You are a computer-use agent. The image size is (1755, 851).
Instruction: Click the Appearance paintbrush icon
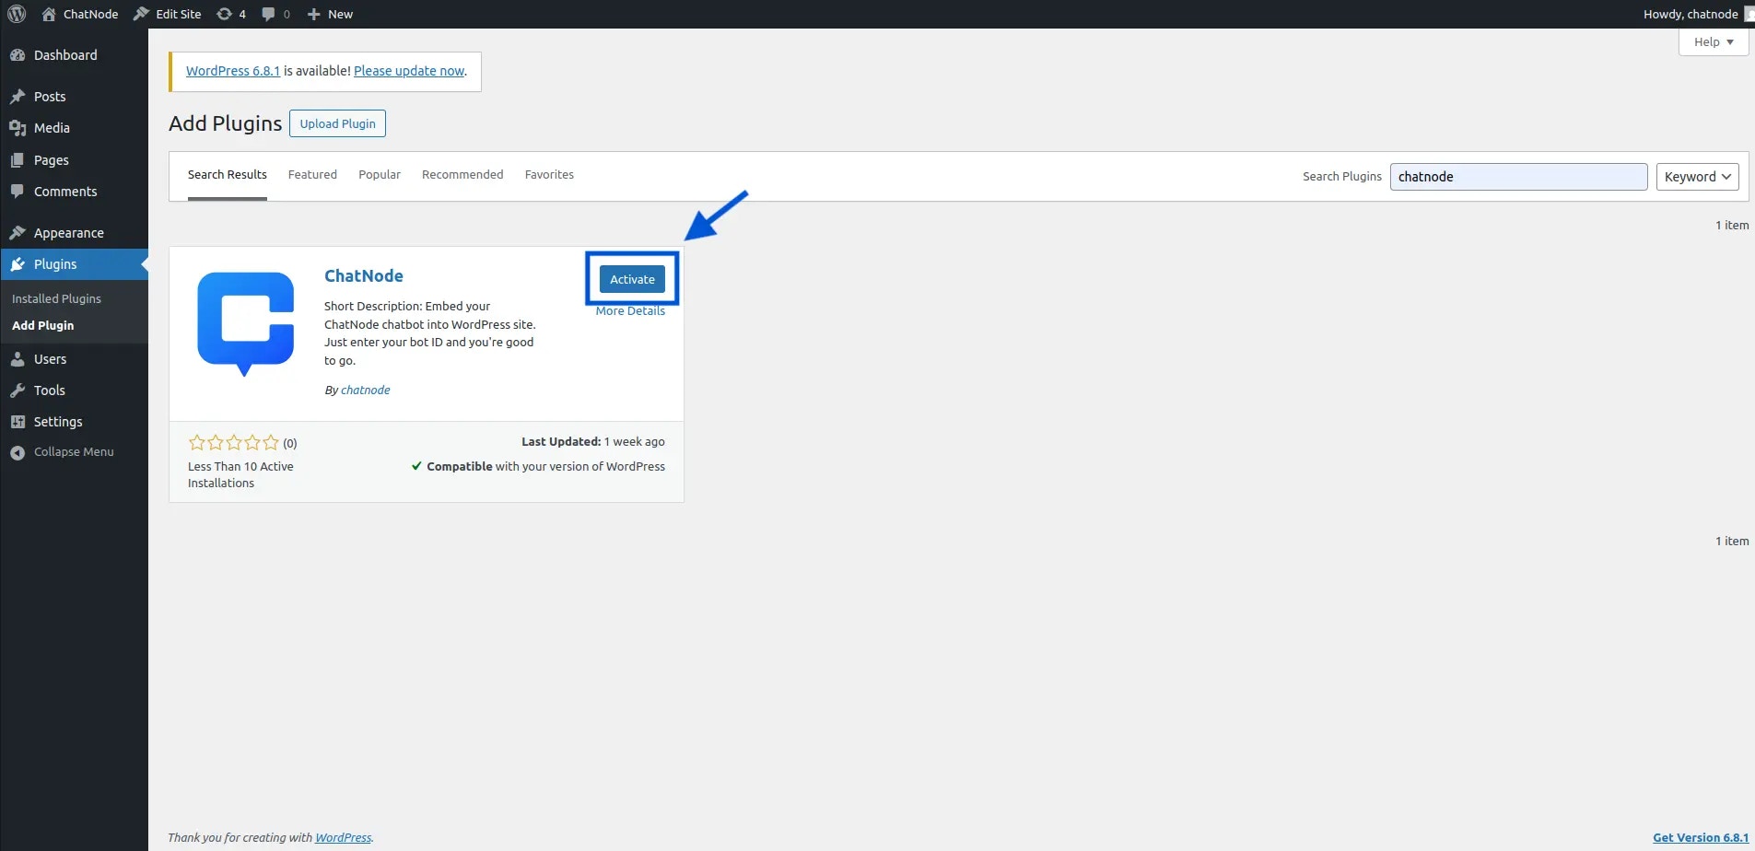point(18,233)
